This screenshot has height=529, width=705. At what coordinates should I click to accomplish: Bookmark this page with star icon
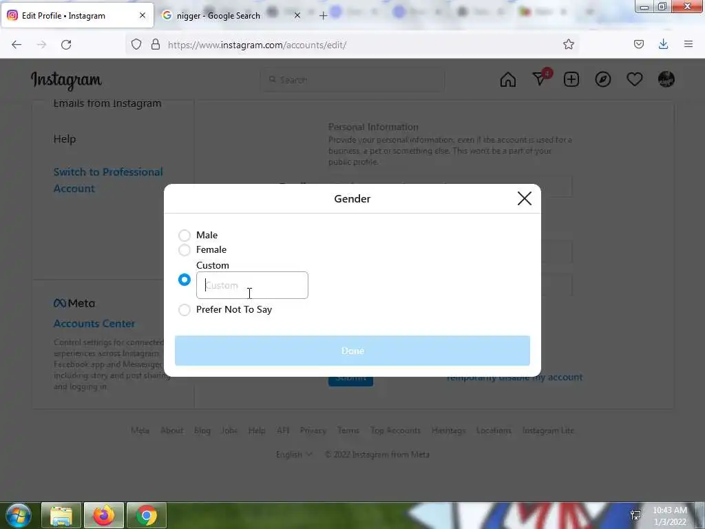[x=569, y=45]
